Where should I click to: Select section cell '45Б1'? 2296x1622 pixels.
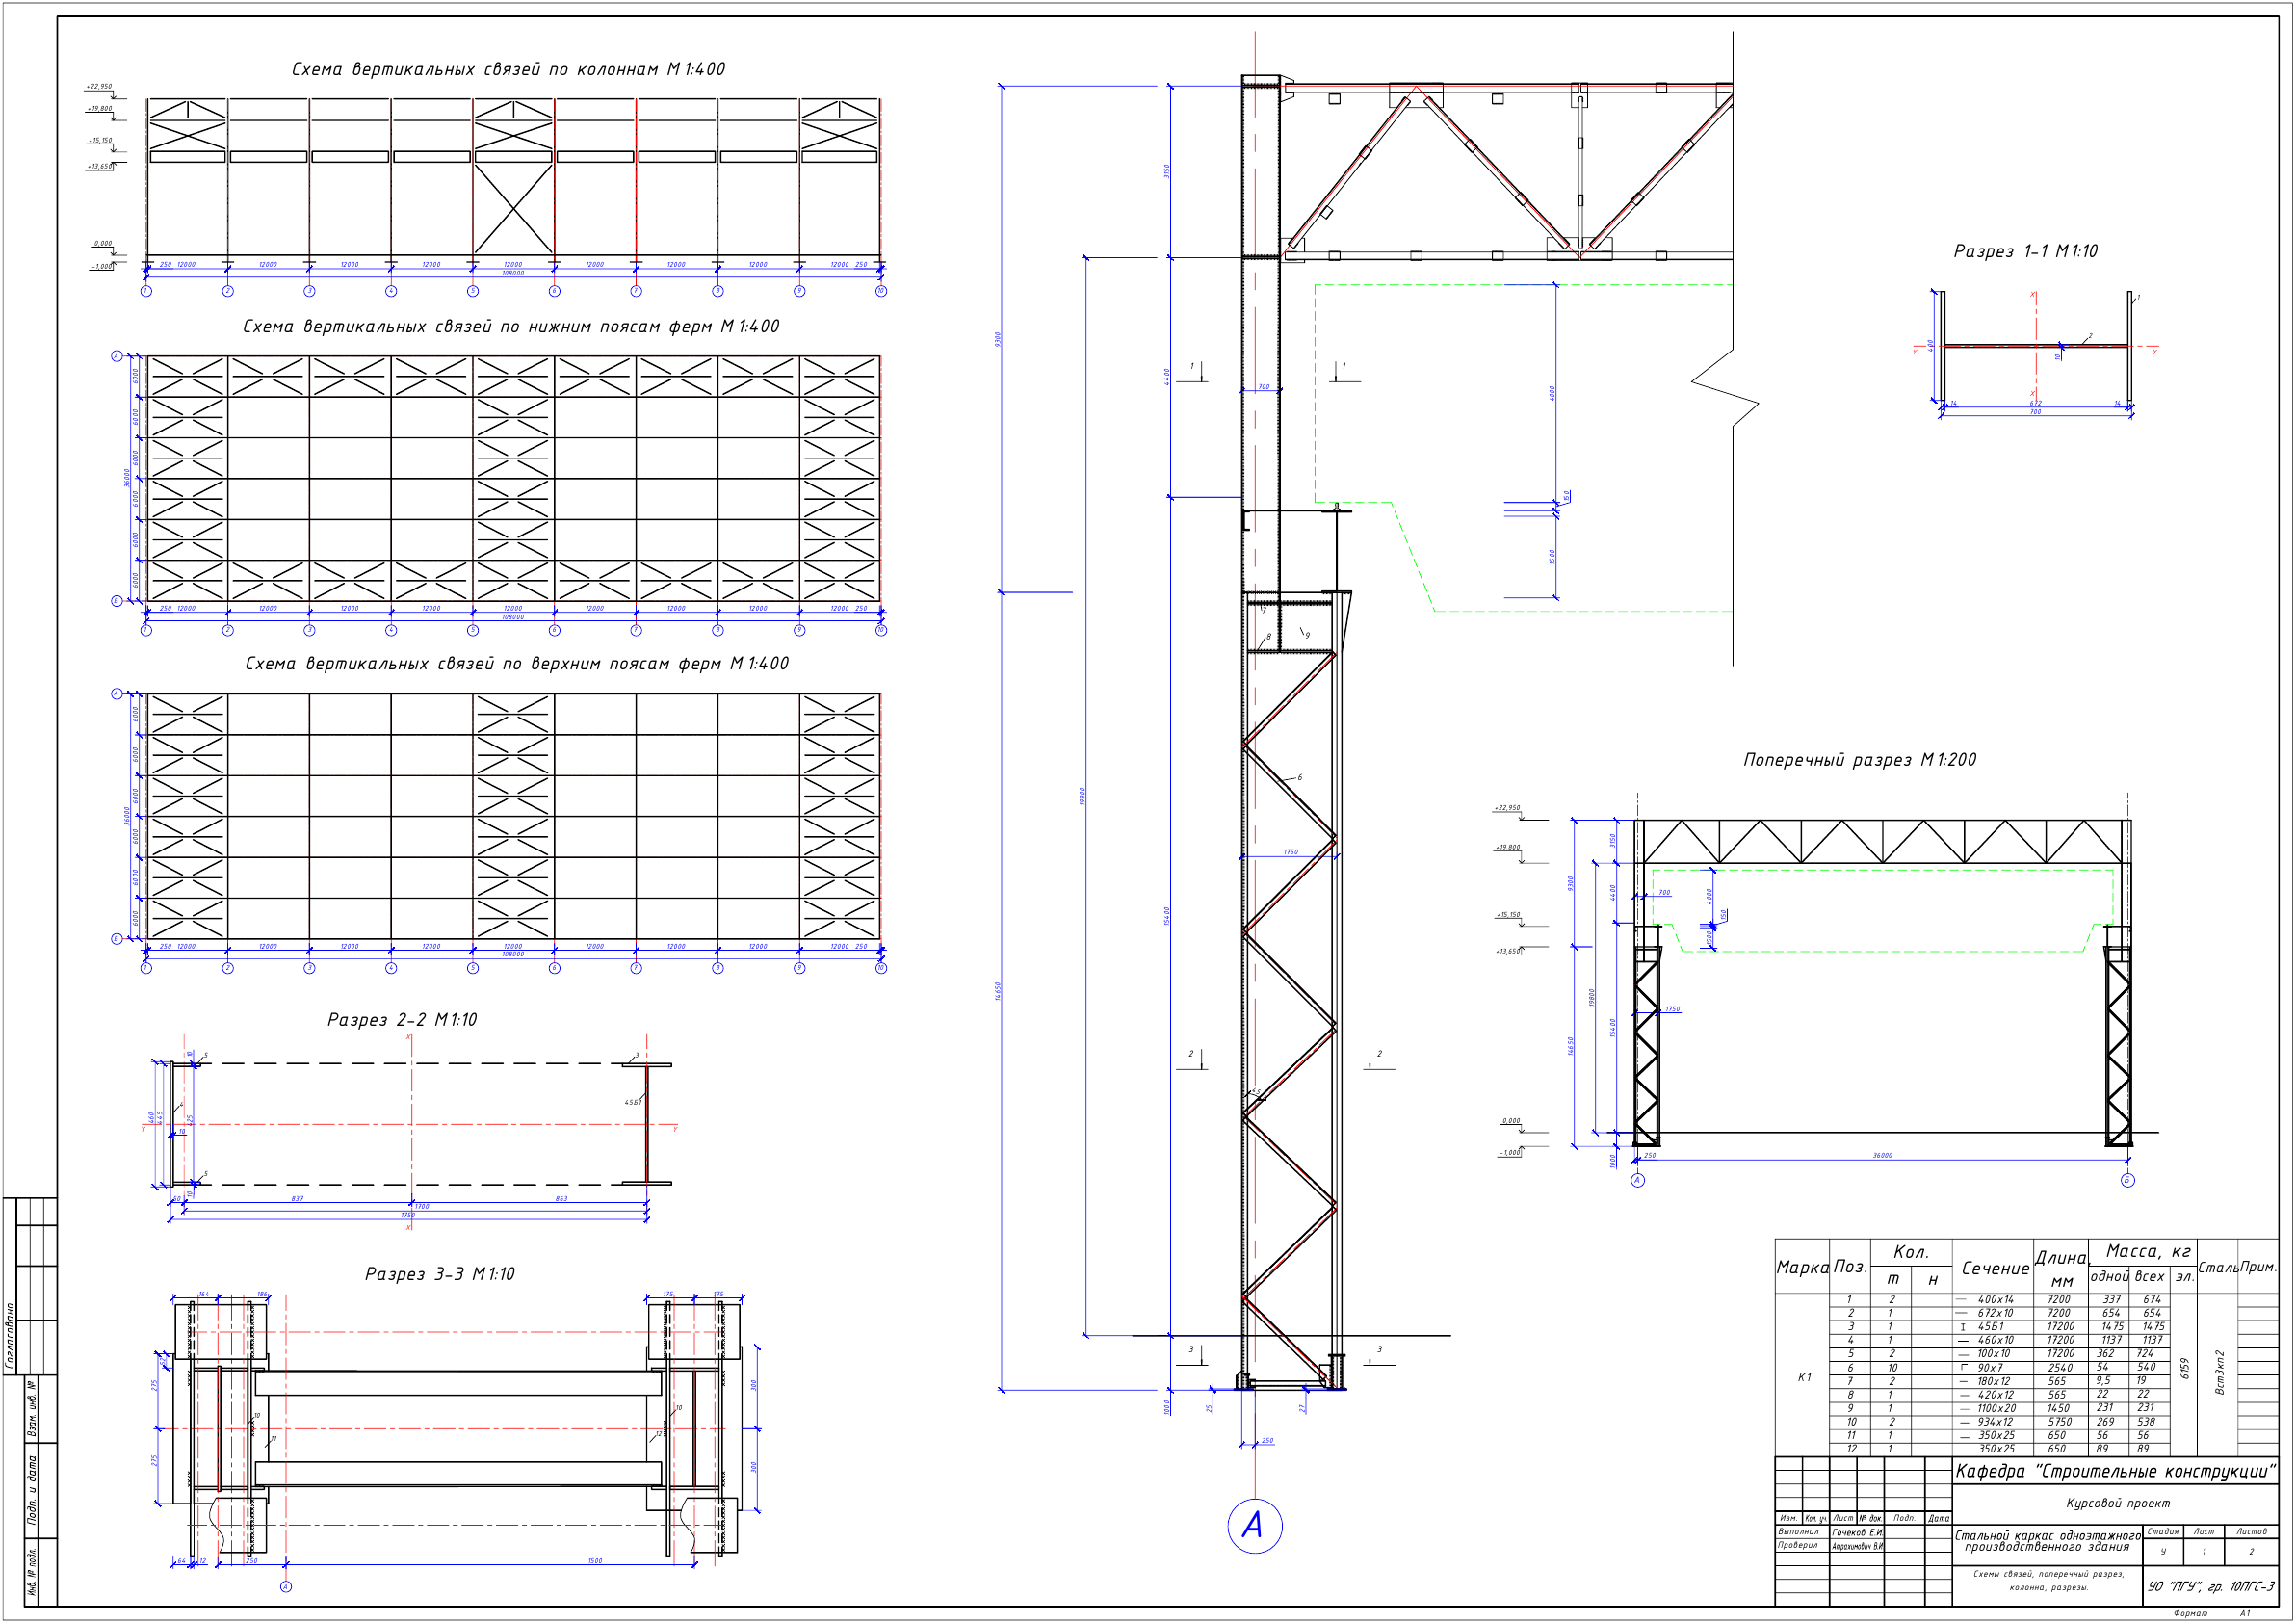(1991, 1327)
